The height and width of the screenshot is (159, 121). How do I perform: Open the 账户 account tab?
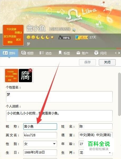click(x=82, y=53)
